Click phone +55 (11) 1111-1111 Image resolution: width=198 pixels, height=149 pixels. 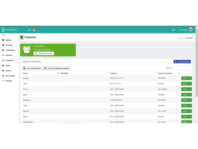(x=117, y=78)
